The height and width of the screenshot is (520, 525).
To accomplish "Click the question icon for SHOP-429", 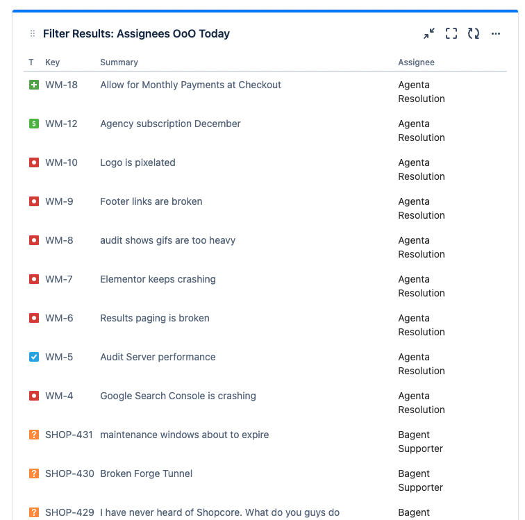I will [x=34, y=512].
